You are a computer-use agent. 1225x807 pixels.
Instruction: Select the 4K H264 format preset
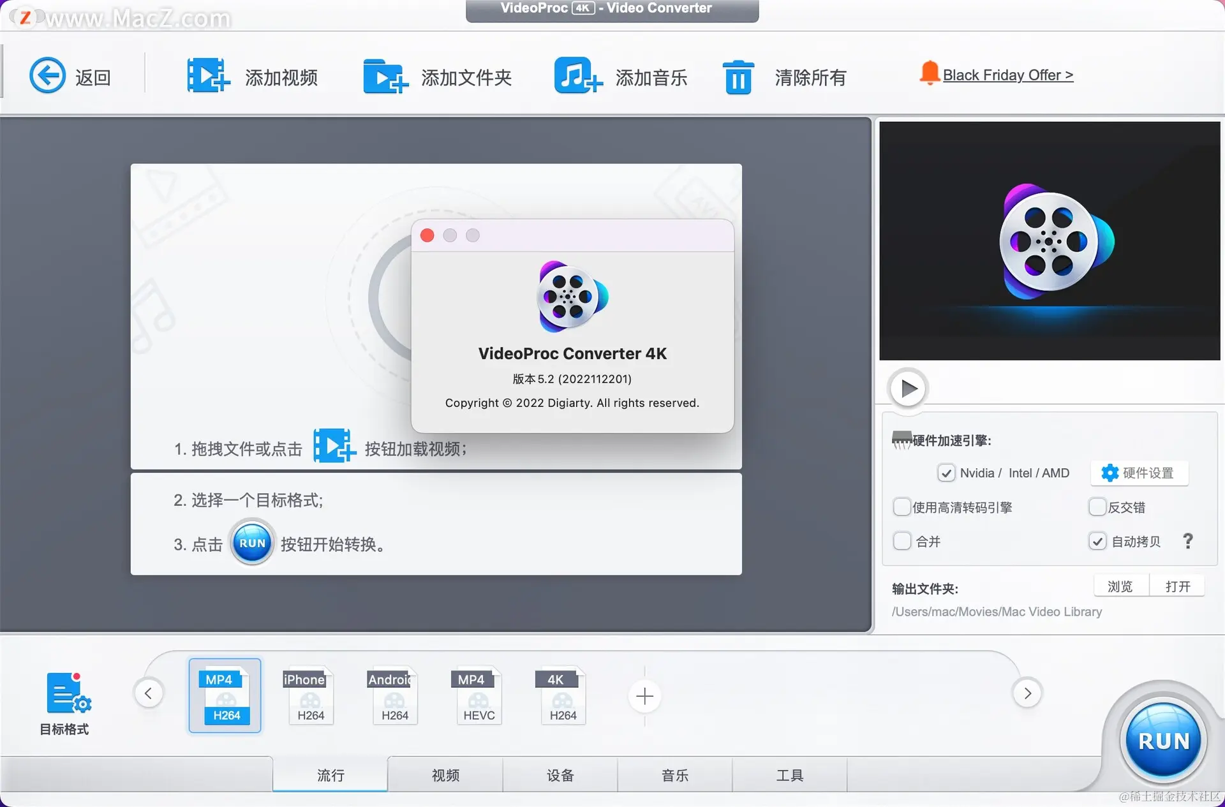point(562,696)
